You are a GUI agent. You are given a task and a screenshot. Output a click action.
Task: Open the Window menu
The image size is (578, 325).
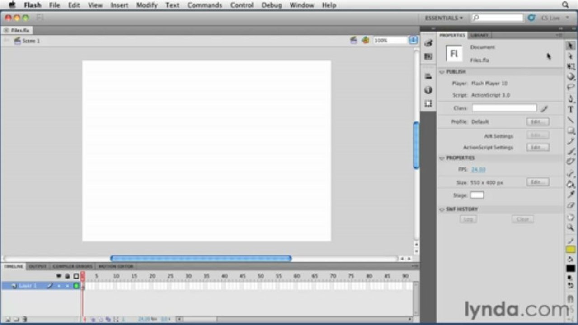(301, 5)
